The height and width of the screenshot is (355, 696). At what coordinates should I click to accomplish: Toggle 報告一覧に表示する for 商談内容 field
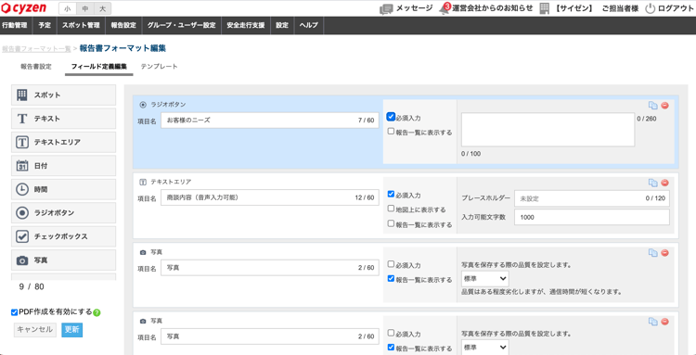click(x=391, y=223)
